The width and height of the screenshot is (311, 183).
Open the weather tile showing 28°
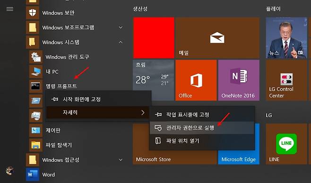coord(154,75)
